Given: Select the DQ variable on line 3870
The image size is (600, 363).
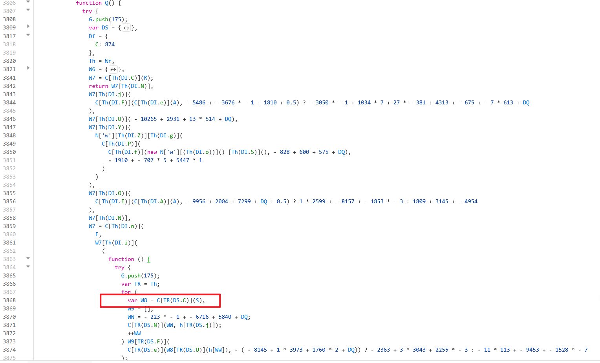Looking at the screenshot, I should [x=244, y=317].
